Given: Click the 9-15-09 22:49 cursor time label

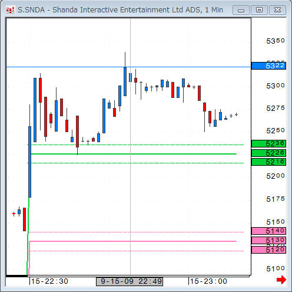Looking at the screenshot, I should tap(130, 281).
